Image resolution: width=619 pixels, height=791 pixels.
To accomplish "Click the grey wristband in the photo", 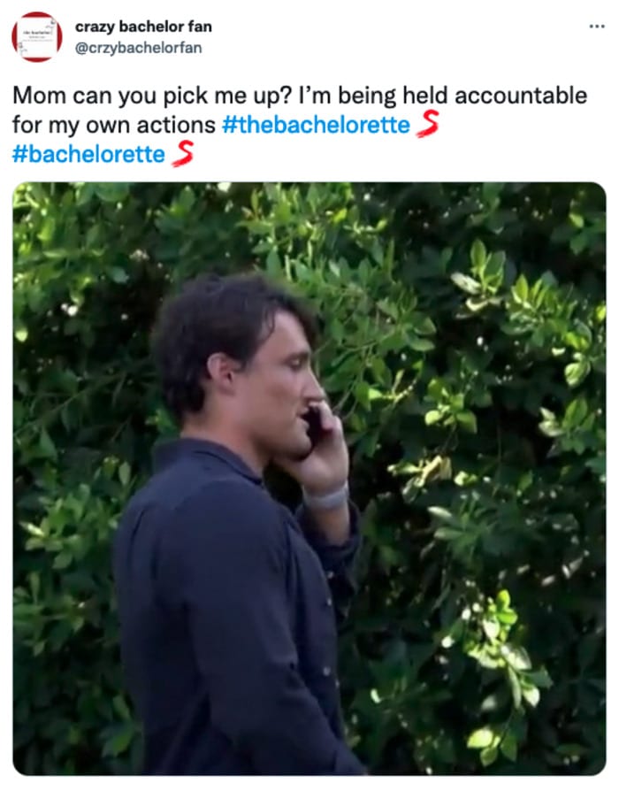I will [x=326, y=498].
